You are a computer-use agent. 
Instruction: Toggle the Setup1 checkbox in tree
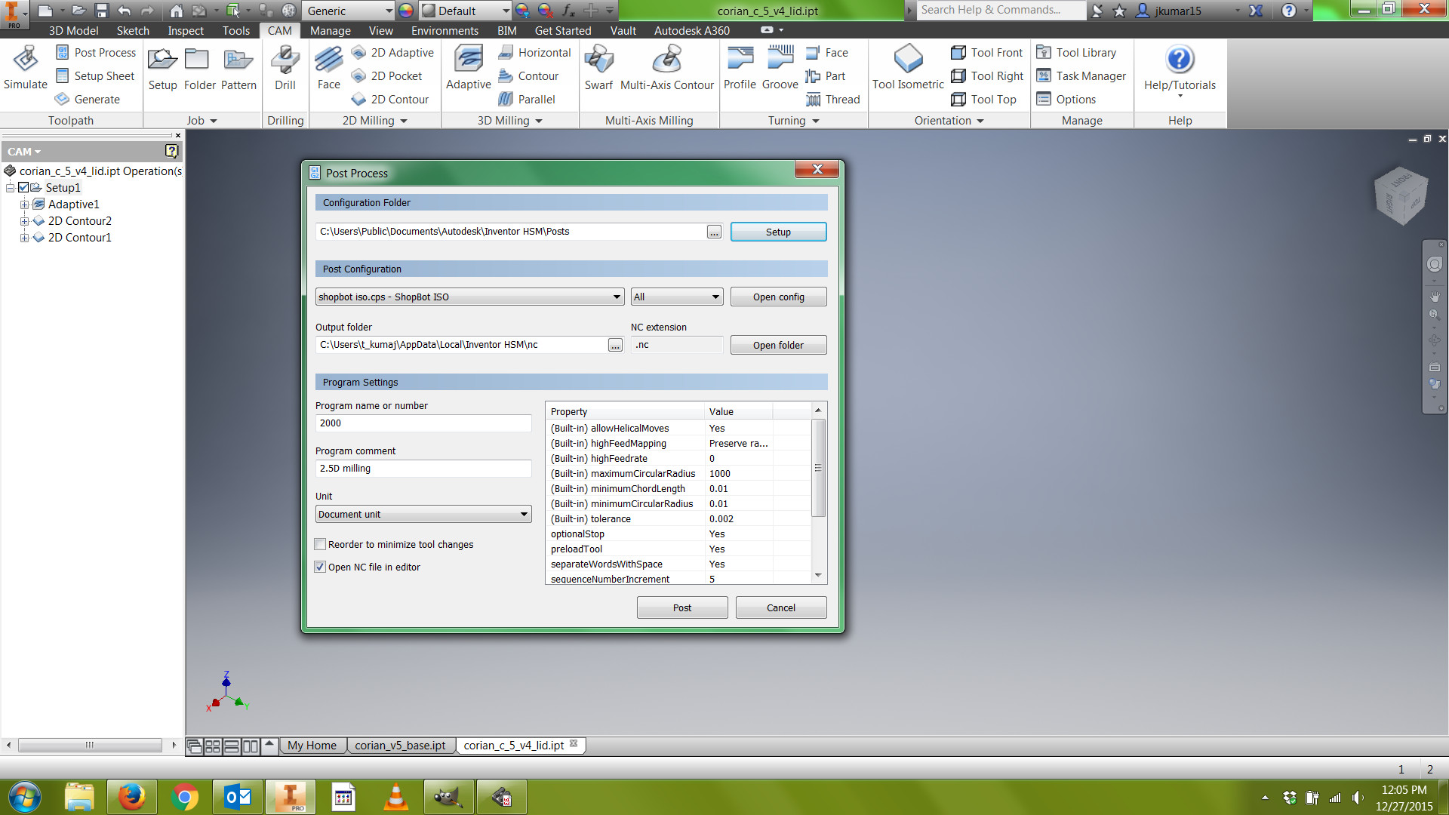[23, 188]
